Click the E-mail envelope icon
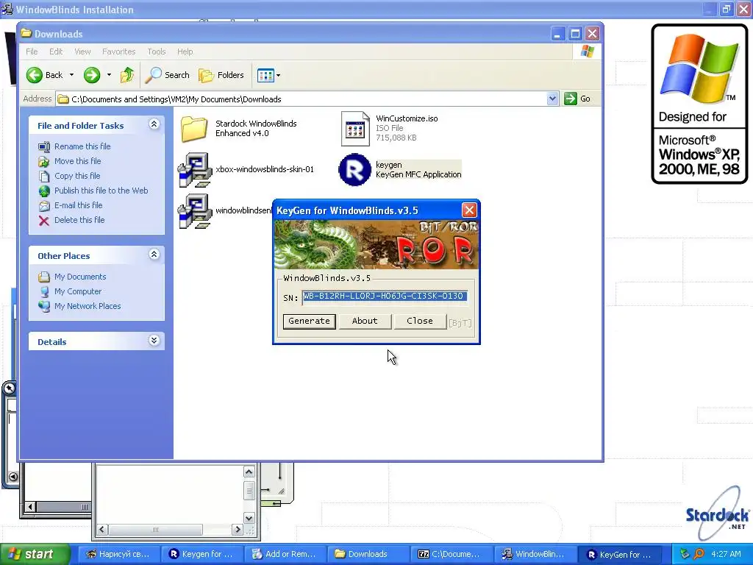The image size is (753, 565). pos(44,206)
